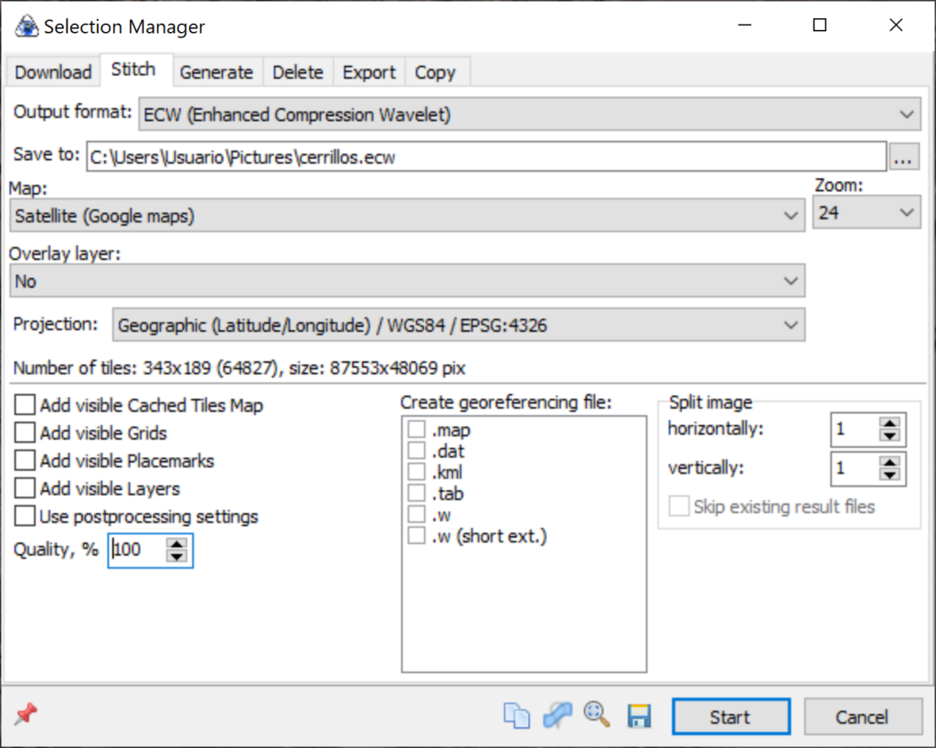Expand the Overlay layer dropdown
Viewport: 936px width, 748px height.
coord(407,281)
